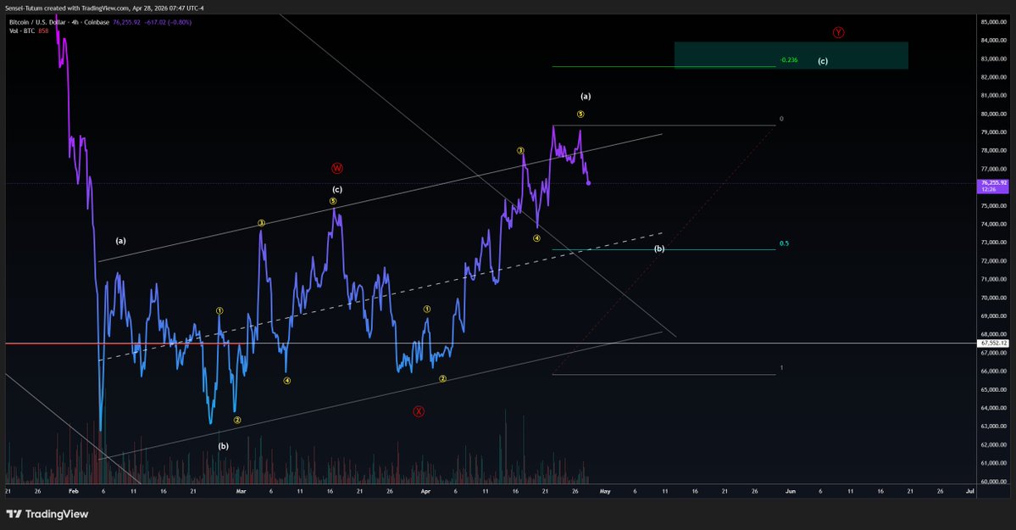Viewport: 1016px width, 530px height.
Task: Click the 85,000.00 price axis label
Action: (993, 22)
